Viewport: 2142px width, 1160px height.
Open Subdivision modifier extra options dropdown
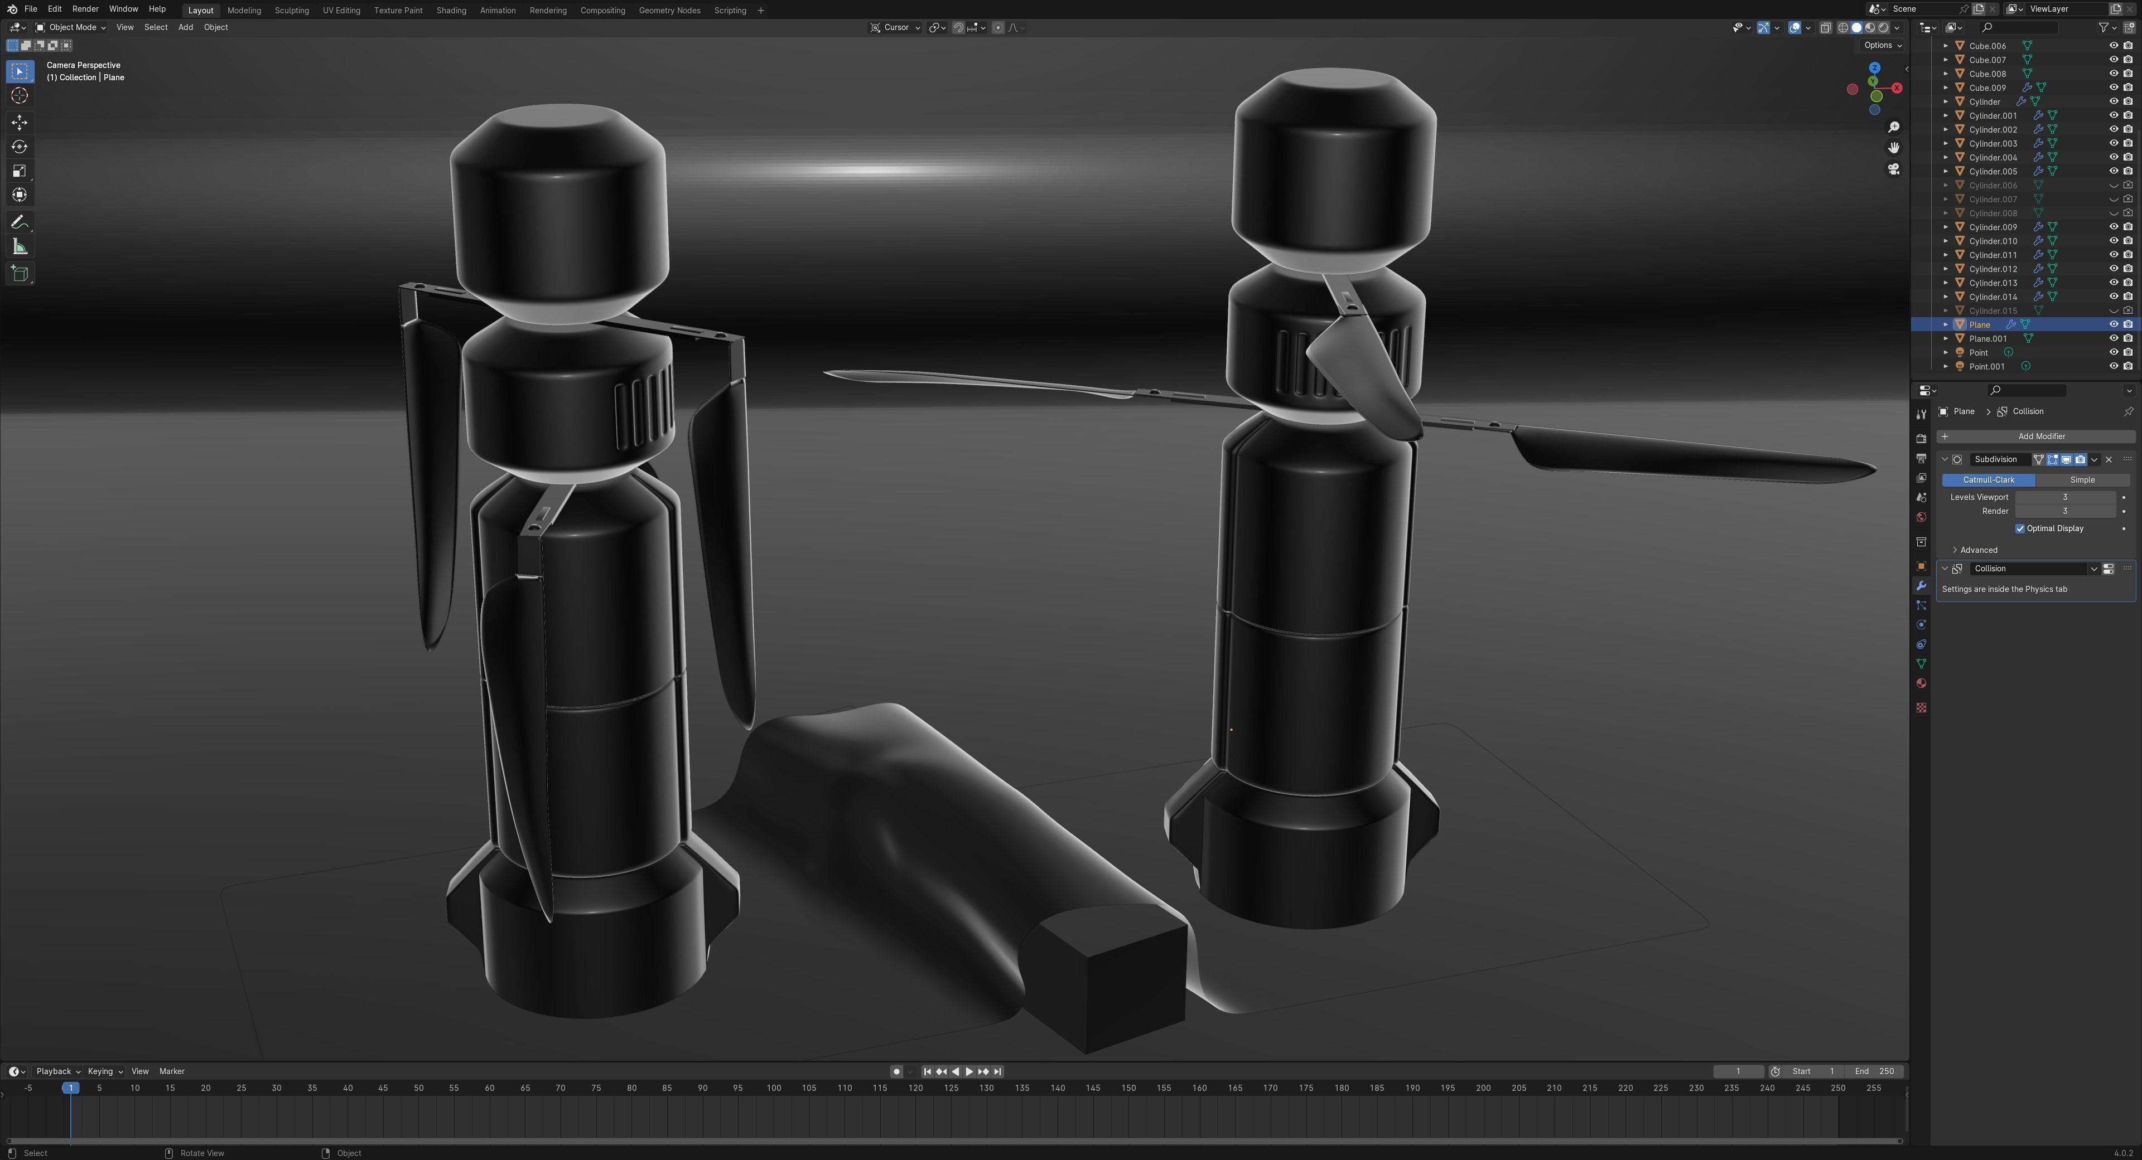(2094, 459)
